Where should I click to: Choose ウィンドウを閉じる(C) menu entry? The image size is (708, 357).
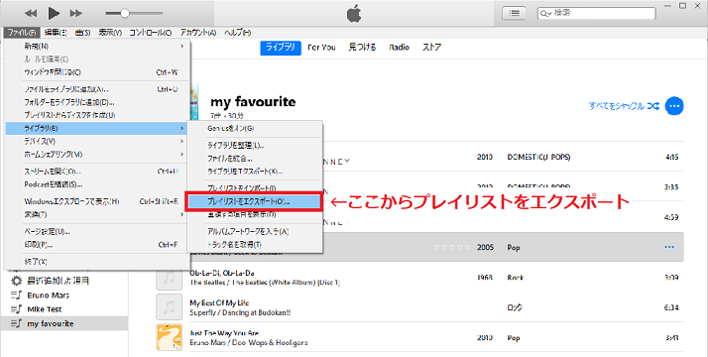click(x=97, y=72)
